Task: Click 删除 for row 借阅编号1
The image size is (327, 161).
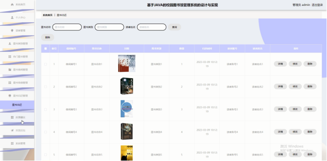Action: (310, 64)
